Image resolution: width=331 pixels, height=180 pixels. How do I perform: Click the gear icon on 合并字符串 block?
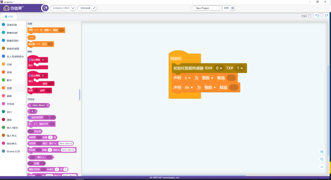coord(30,117)
